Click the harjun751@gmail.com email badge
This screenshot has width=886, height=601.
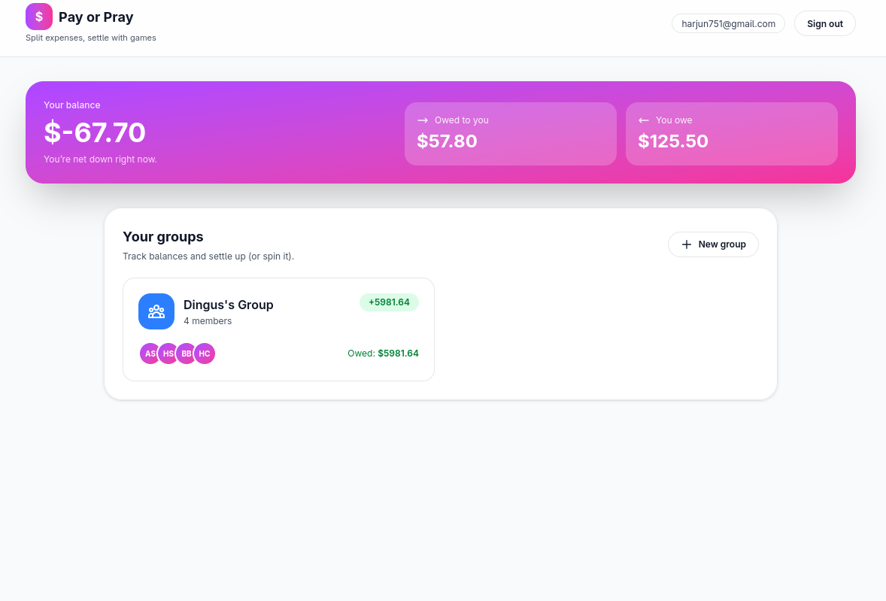click(x=728, y=23)
